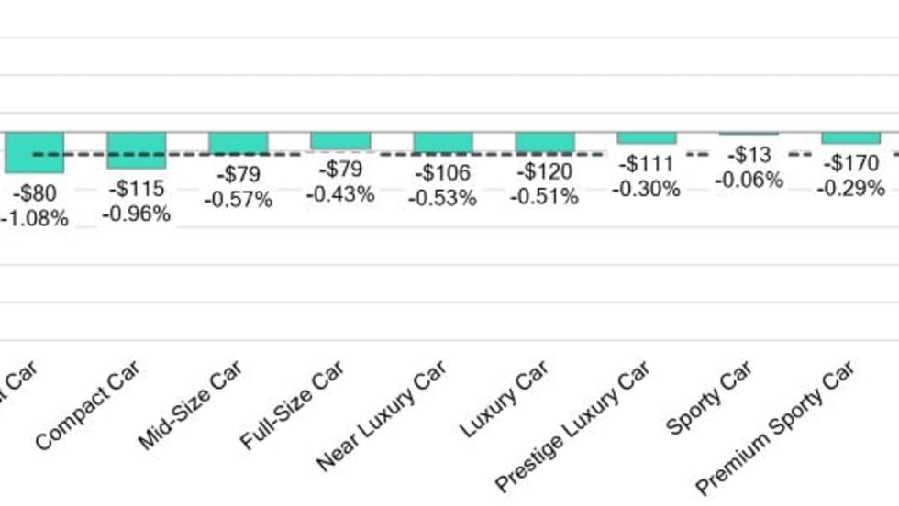Select the Prestige Luxury Car bar

pyautogui.click(x=647, y=138)
